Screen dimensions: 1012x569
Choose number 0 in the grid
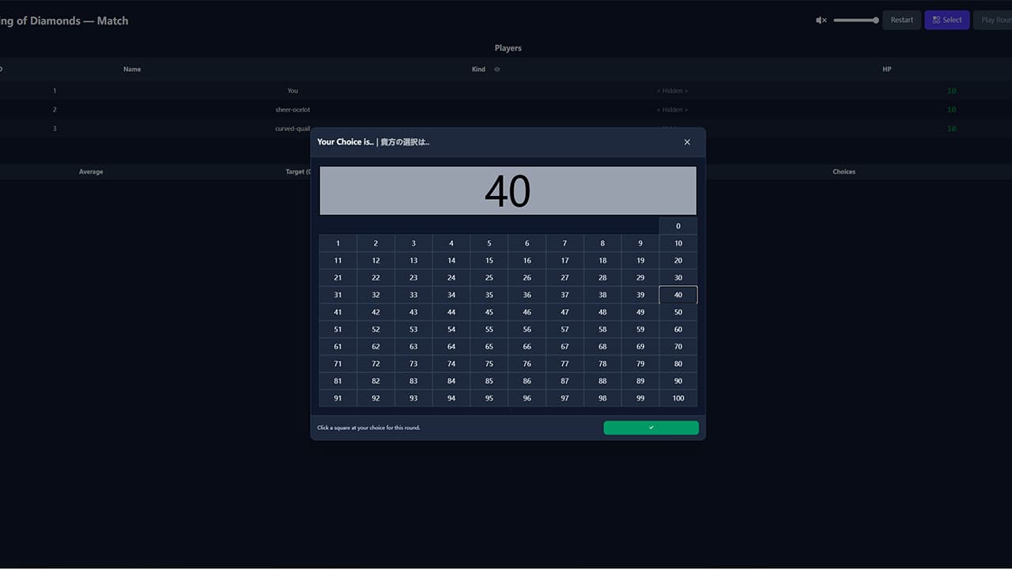click(678, 226)
